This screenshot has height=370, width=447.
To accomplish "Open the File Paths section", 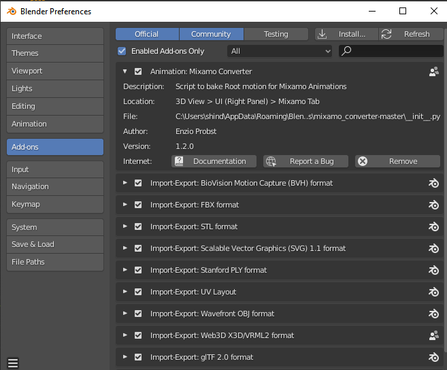I will (55, 263).
